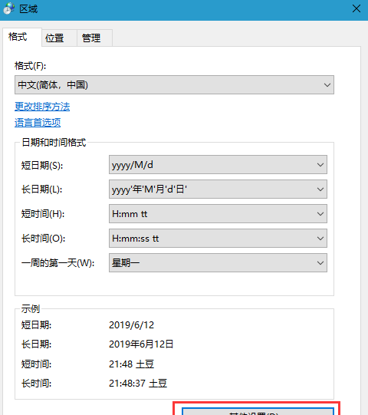Open the 星期一 first-day-of-week combo box
This screenshot has height=415, width=368.
tap(218, 263)
